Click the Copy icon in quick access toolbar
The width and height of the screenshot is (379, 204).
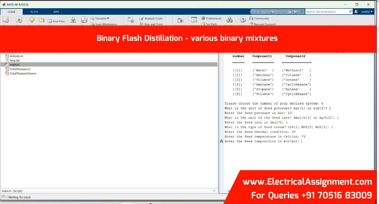(x=267, y=12)
